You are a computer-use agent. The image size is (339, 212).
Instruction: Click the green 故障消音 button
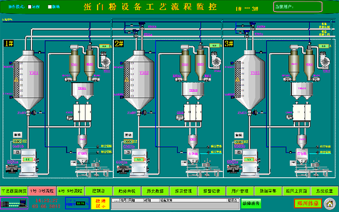coord(251,204)
